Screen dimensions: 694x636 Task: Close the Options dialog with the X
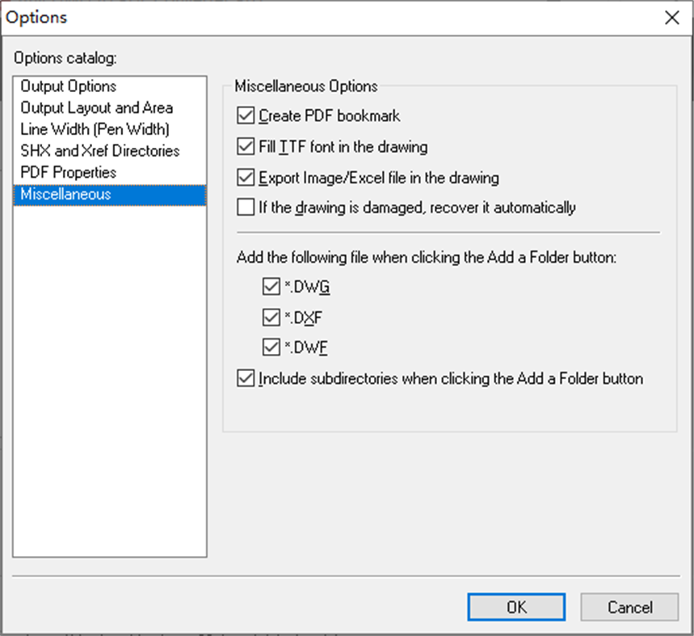click(671, 17)
